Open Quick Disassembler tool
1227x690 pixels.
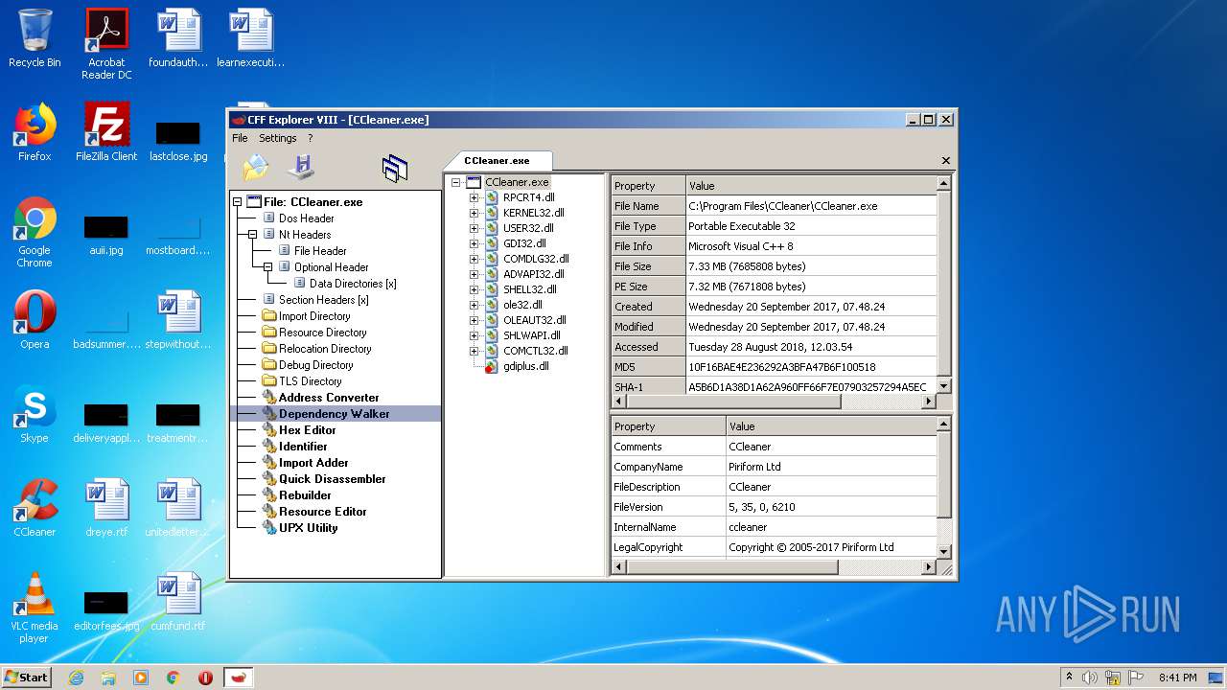332,479
